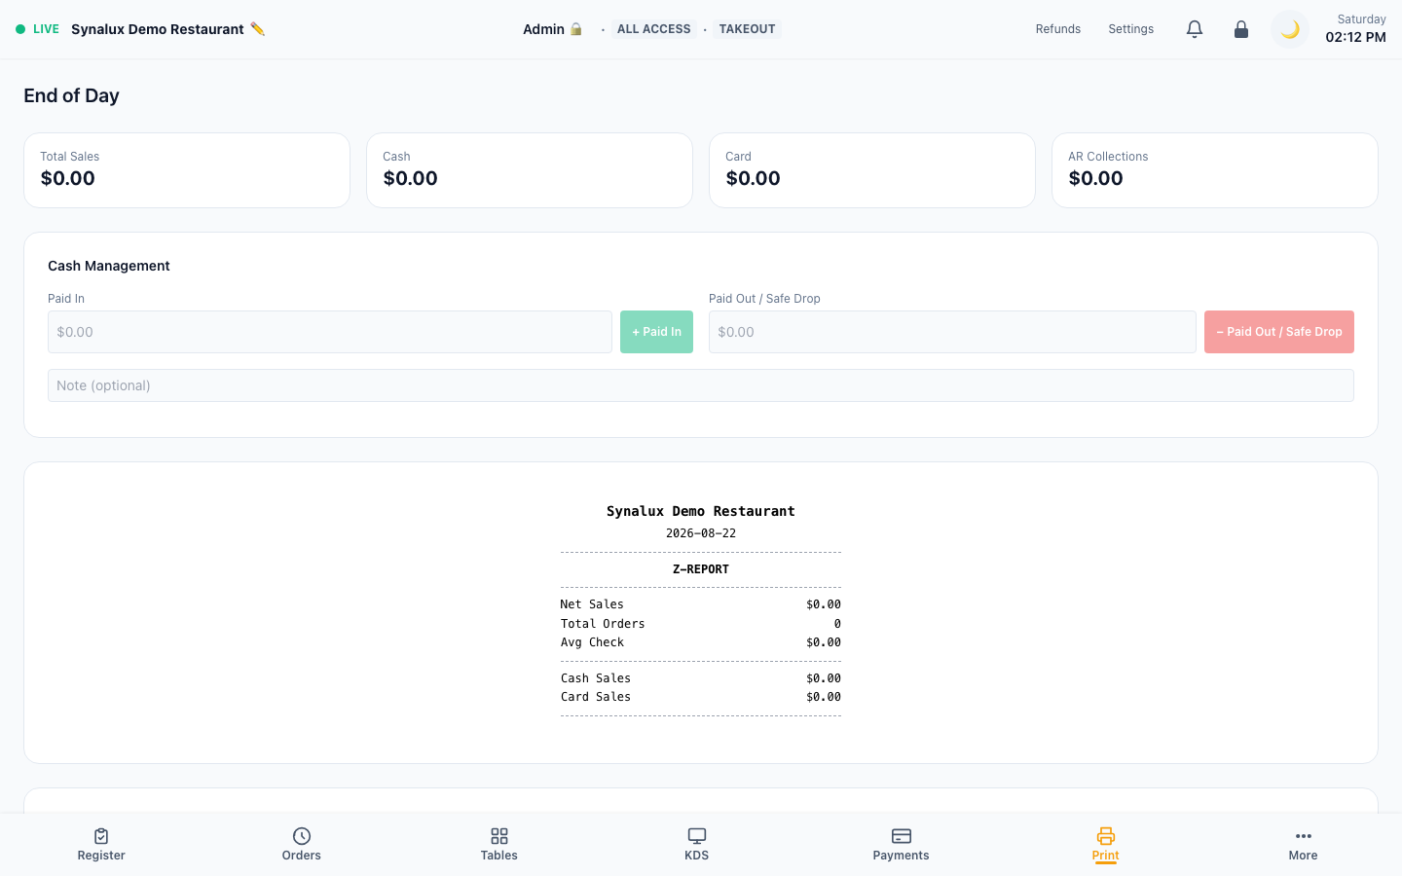The width and height of the screenshot is (1402, 876).
Task: Click the Paid Out / Safe Drop button
Action: 1279,332
